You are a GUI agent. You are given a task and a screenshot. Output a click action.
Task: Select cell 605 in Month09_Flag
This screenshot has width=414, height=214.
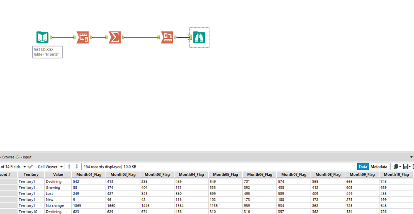(x=362, y=187)
